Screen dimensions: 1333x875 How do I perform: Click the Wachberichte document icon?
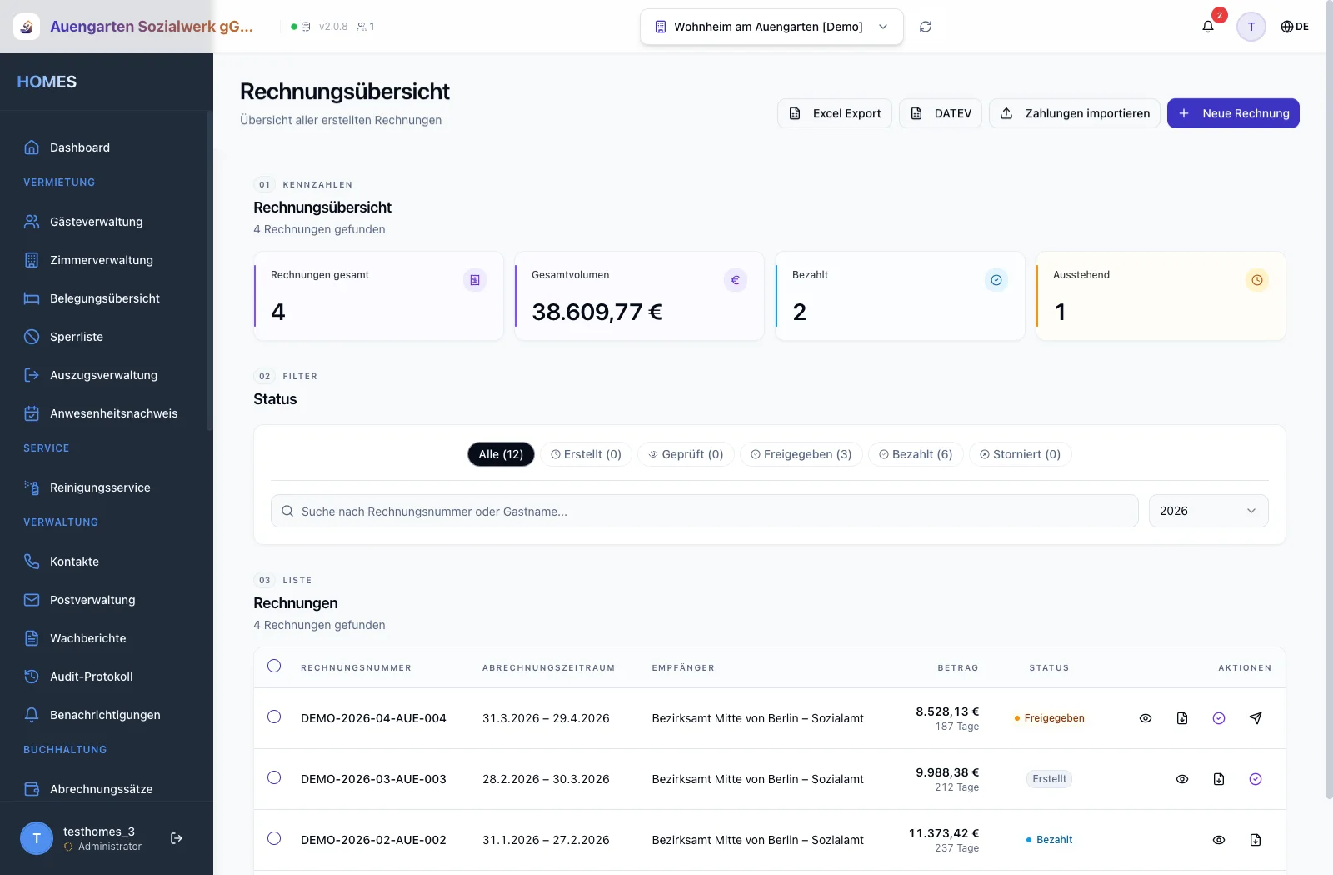(x=32, y=638)
